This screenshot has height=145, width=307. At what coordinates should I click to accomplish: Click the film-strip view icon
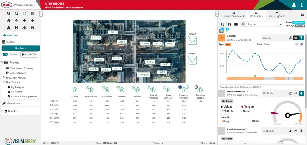[32, 13]
